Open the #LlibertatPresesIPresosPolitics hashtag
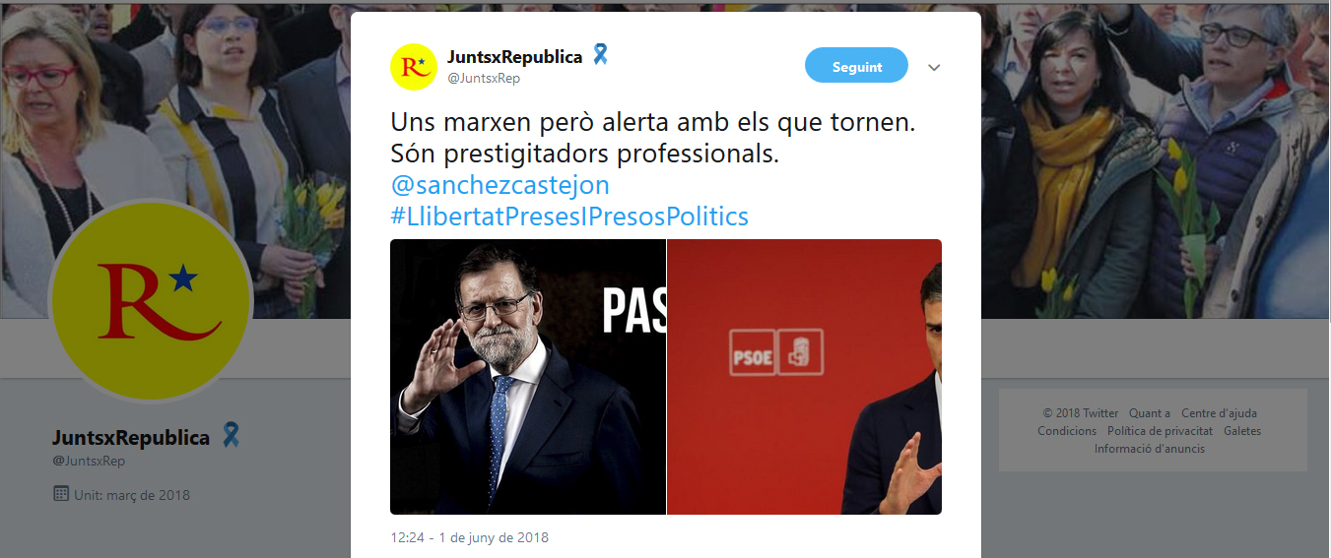The width and height of the screenshot is (1331, 558). 569,216
